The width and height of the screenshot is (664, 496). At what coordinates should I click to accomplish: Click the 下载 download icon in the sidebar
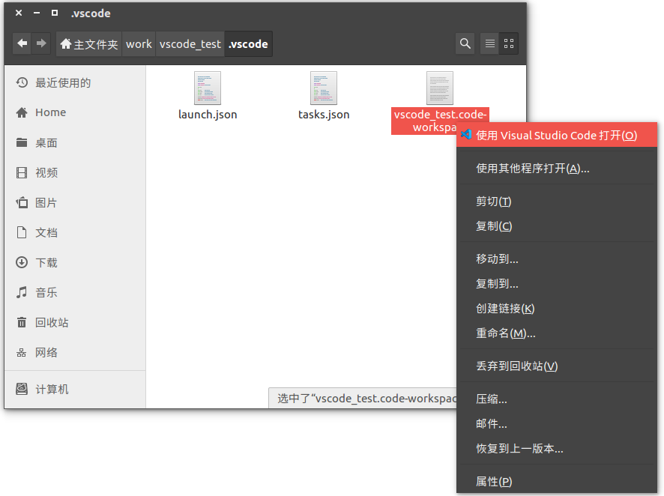coord(22,262)
